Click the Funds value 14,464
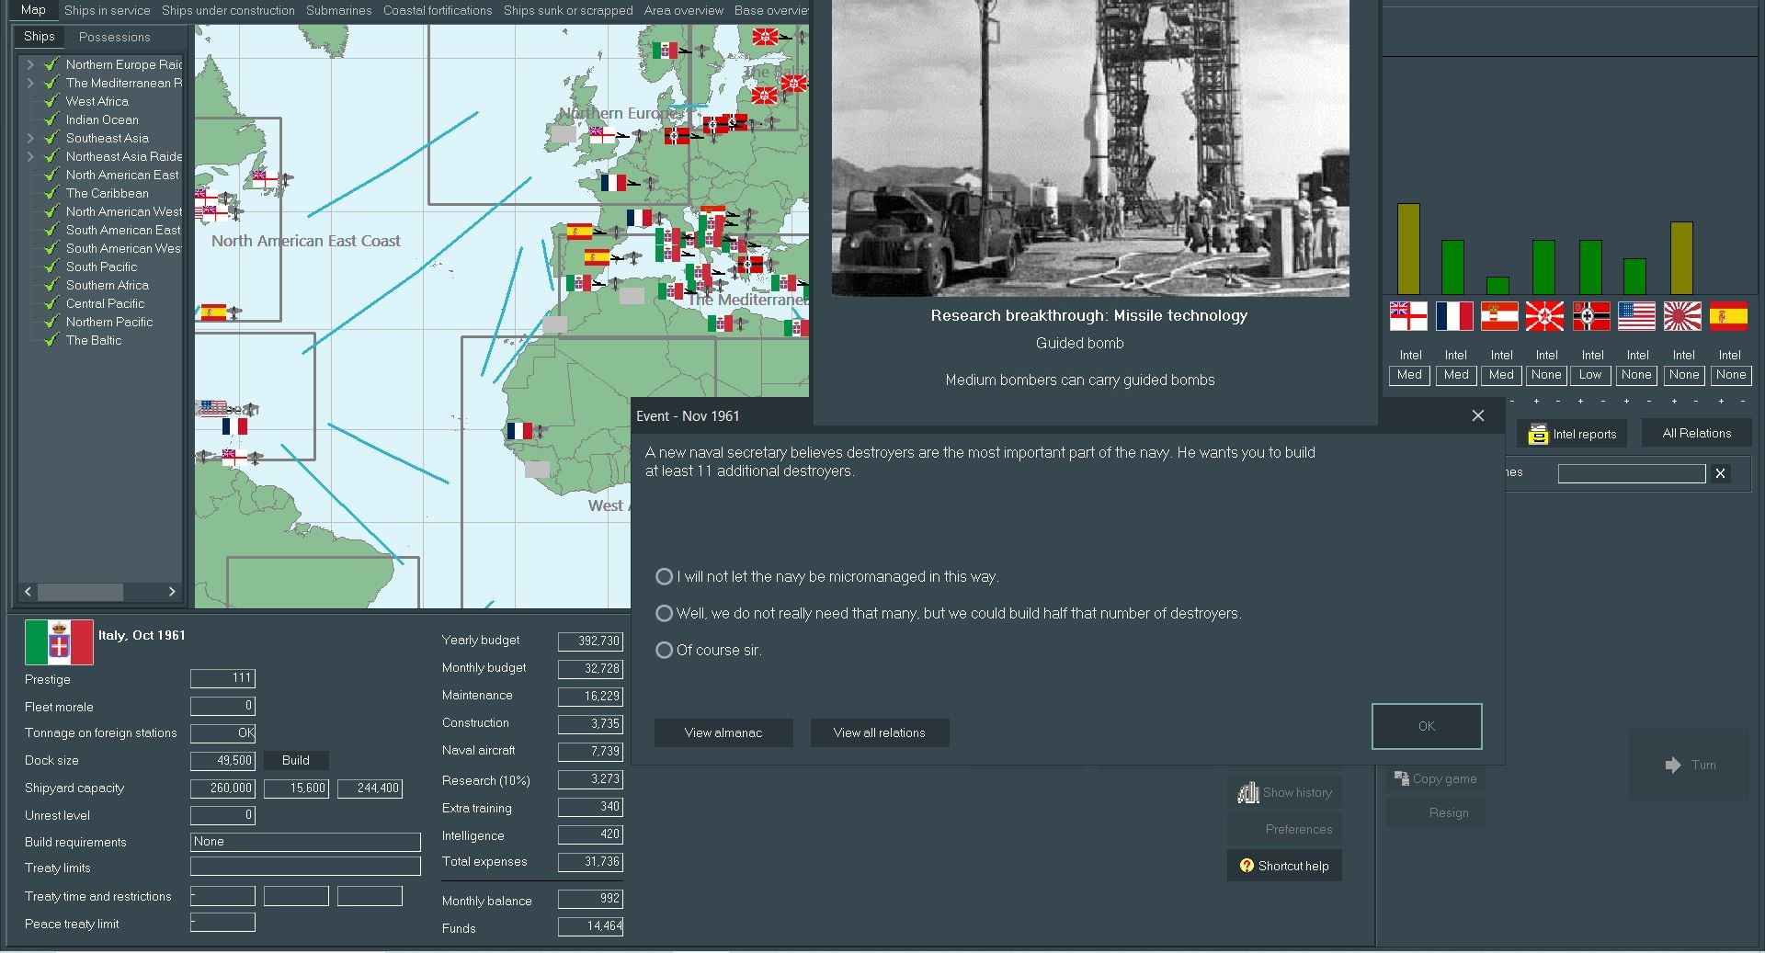This screenshot has width=1765, height=953. coord(590,926)
